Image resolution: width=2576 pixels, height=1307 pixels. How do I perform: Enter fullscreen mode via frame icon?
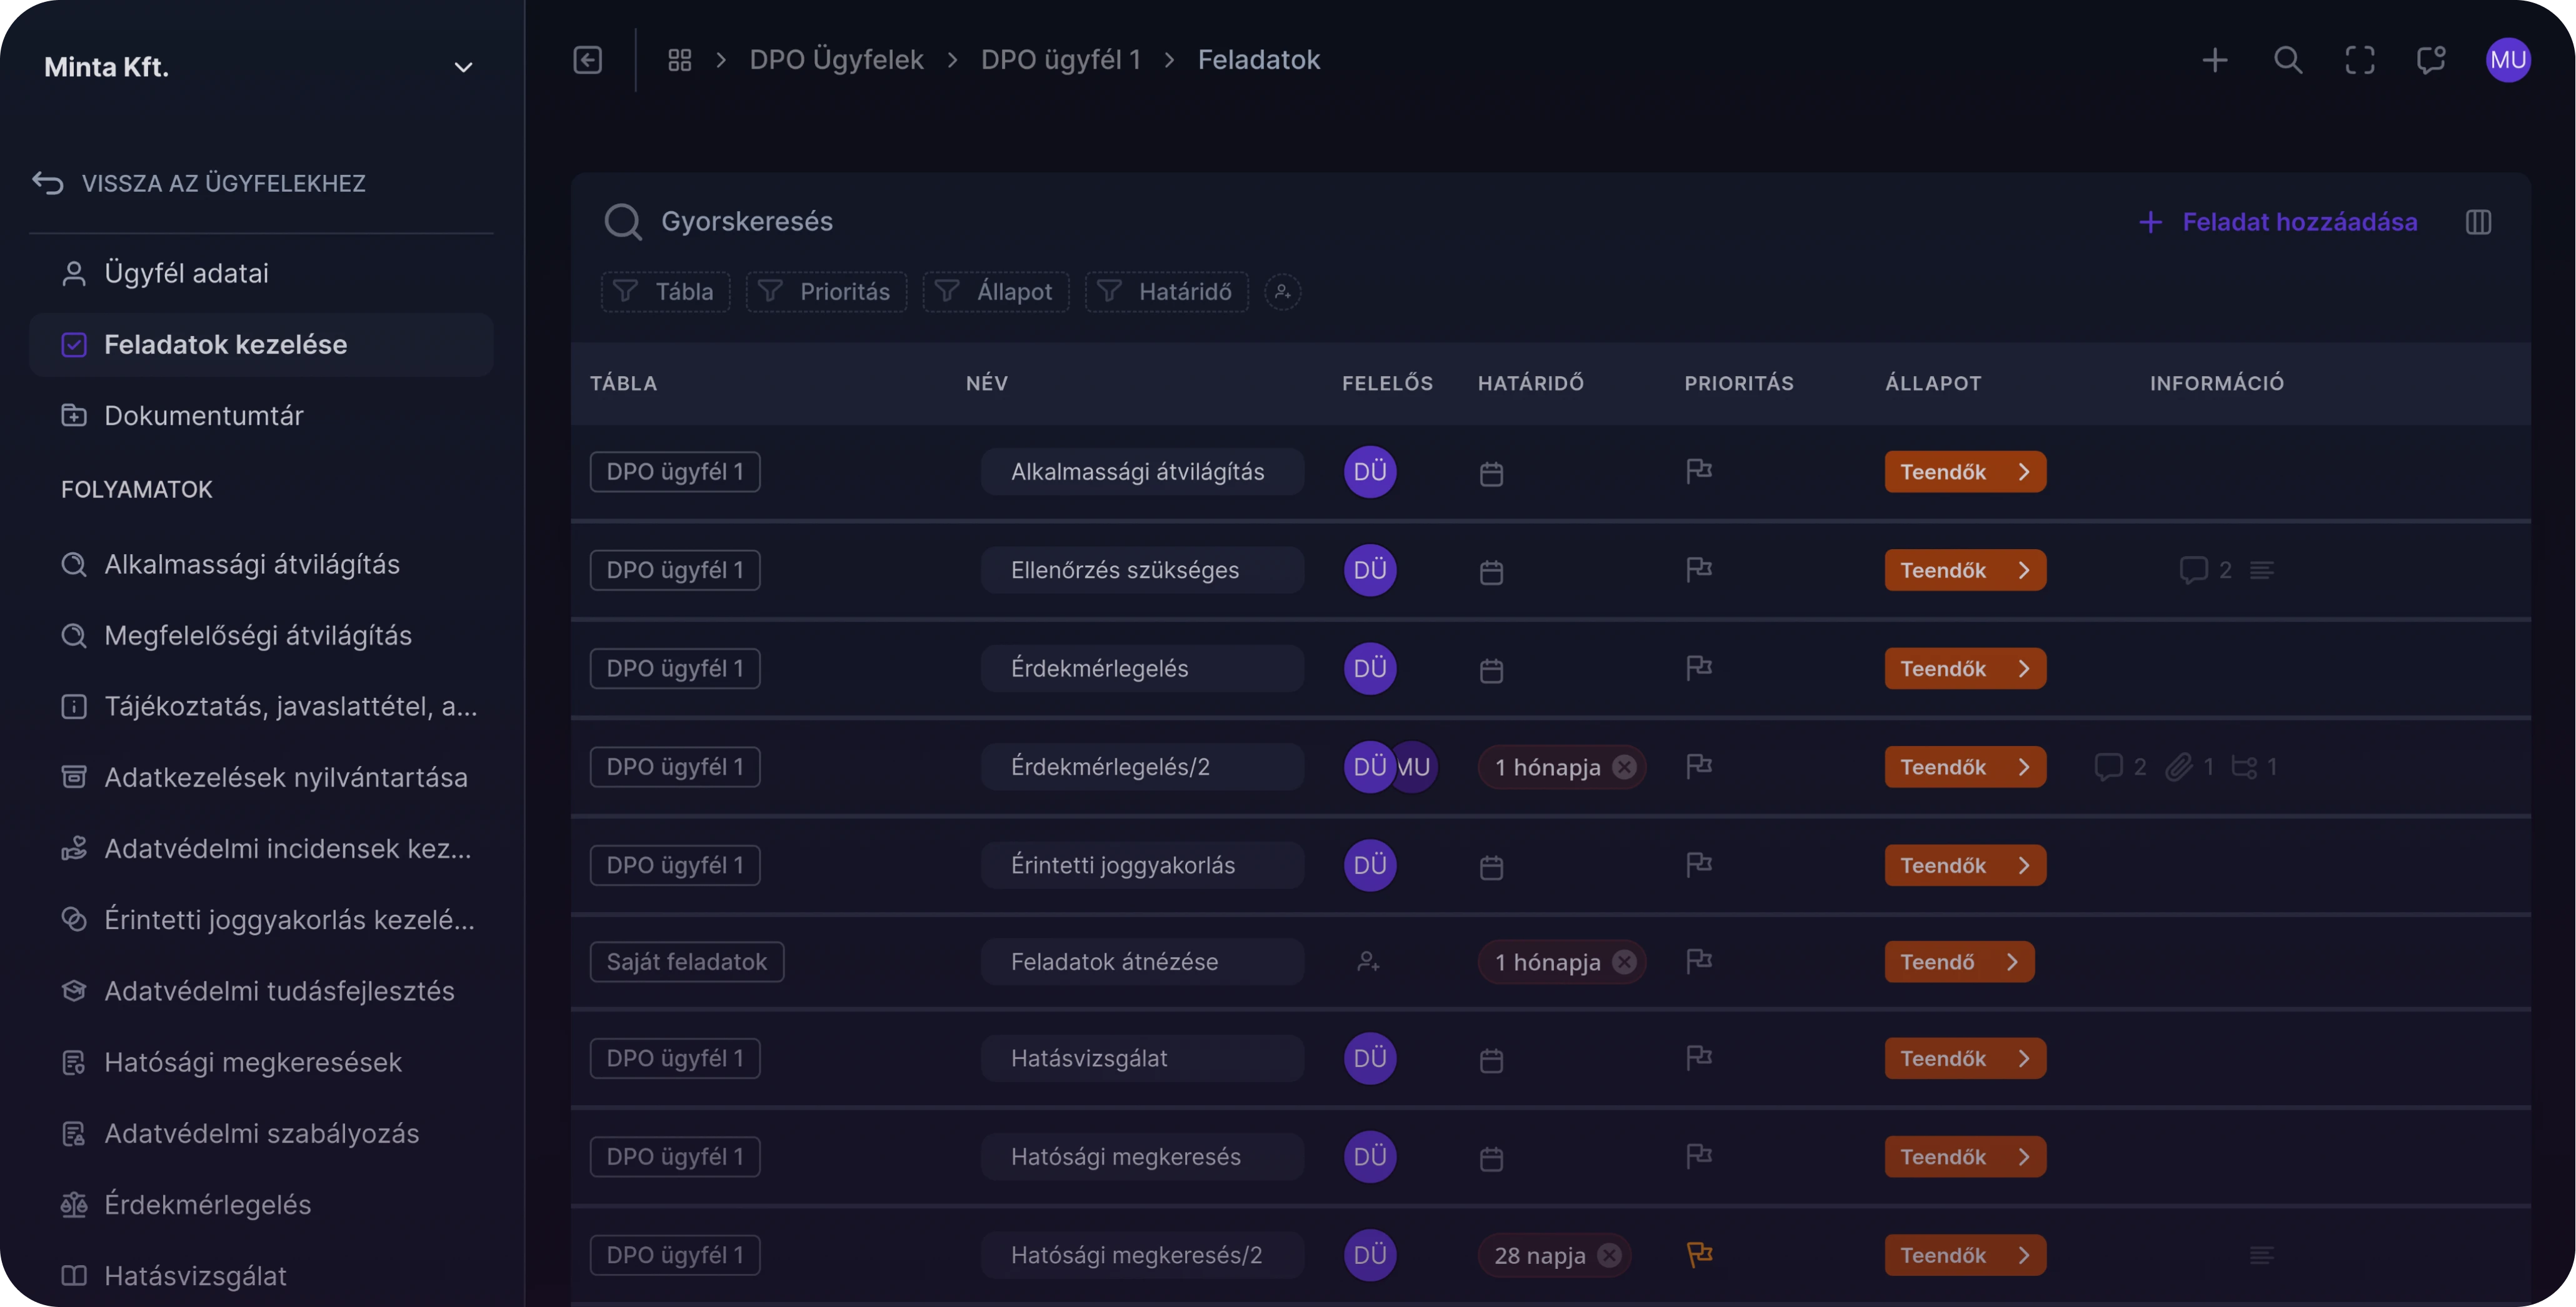tap(2360, 60)
